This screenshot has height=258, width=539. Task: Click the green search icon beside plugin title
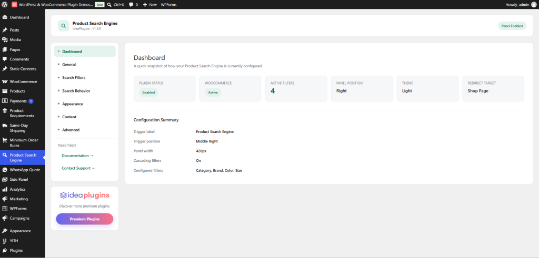click(x=63, y=26)
